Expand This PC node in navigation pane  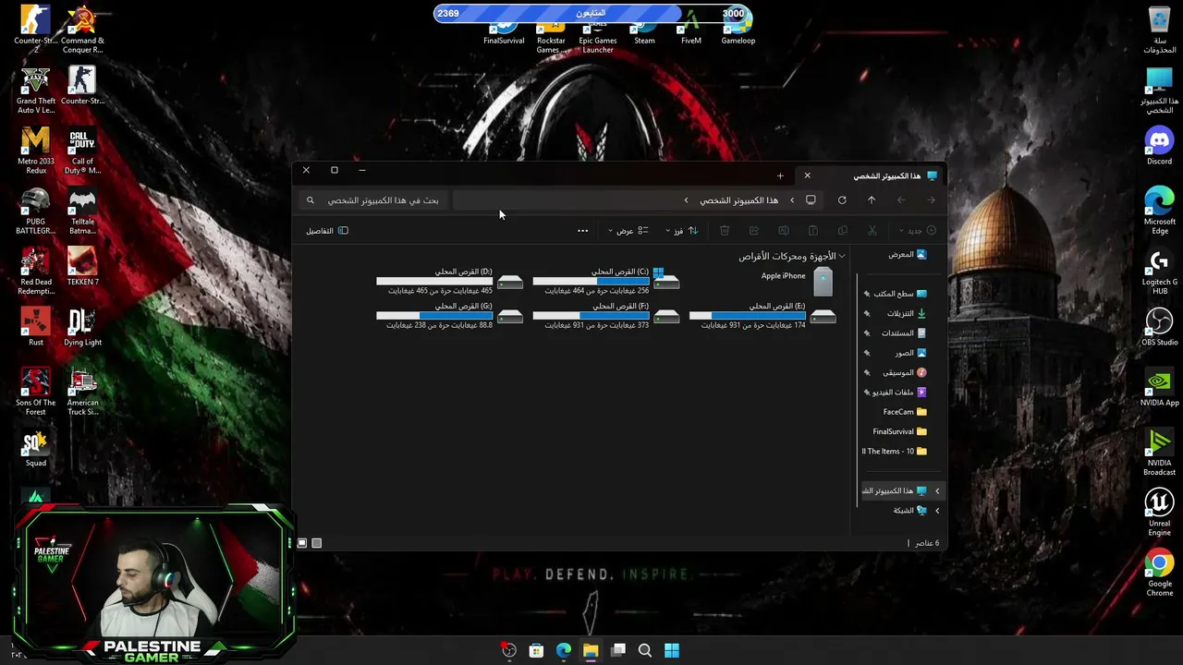click(937, 491)
